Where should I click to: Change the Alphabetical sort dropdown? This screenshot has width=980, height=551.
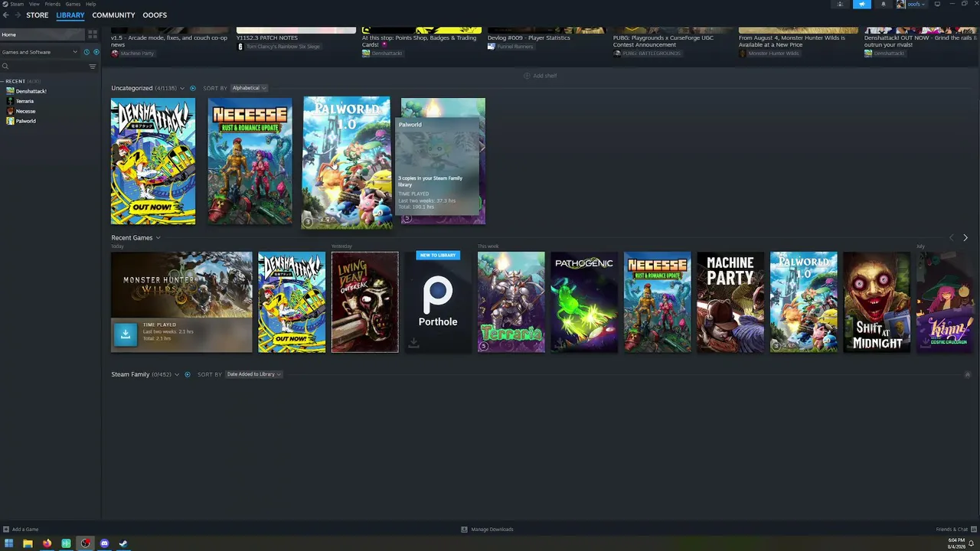tap(249, 88)
